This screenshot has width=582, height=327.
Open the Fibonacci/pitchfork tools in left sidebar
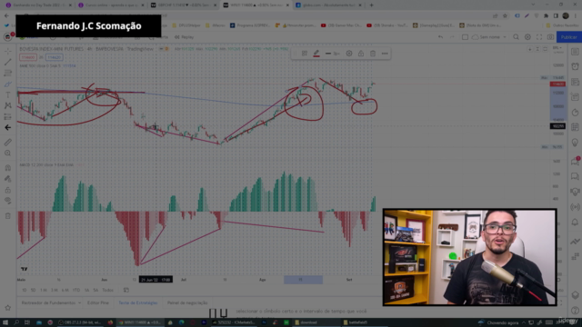pyautogui.click(x=8, y=73)
